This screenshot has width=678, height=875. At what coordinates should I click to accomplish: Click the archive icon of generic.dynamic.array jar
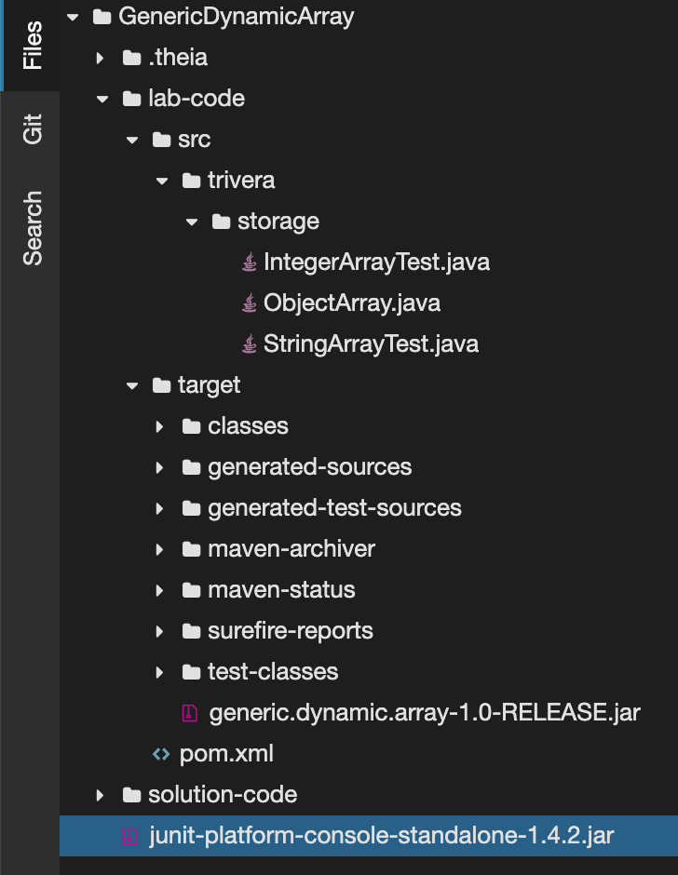190,713
